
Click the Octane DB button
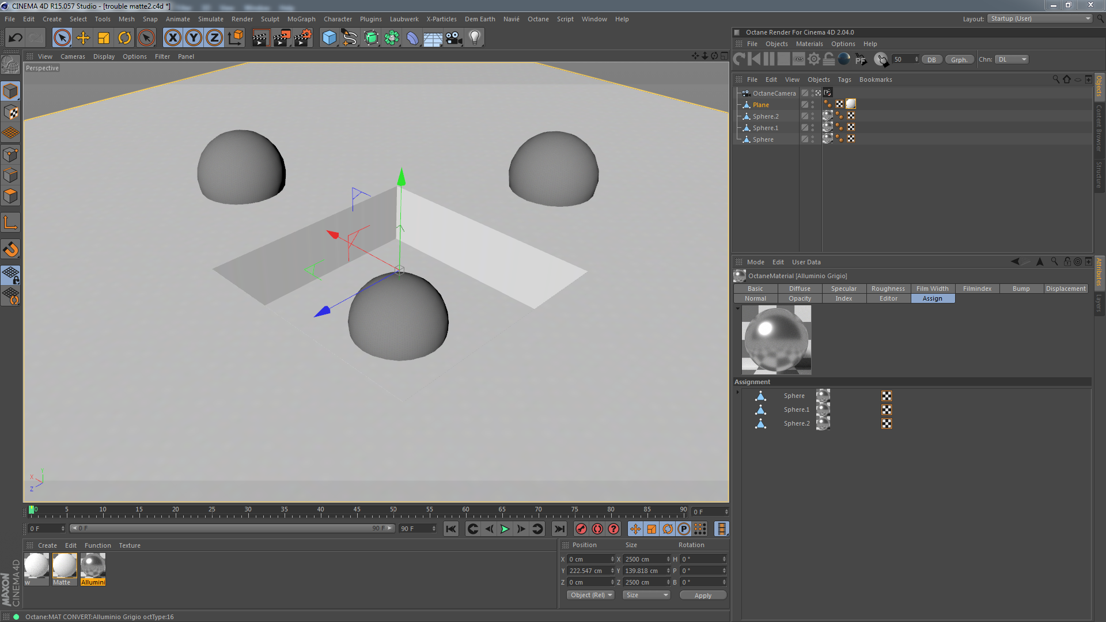931,60
